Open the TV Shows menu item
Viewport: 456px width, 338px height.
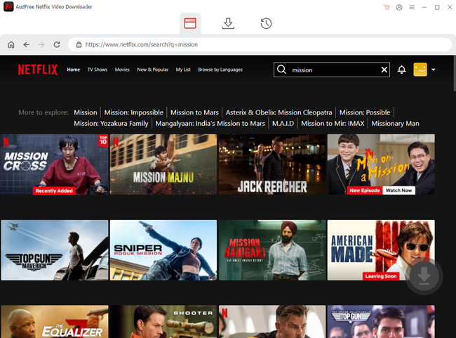(98, 70)
